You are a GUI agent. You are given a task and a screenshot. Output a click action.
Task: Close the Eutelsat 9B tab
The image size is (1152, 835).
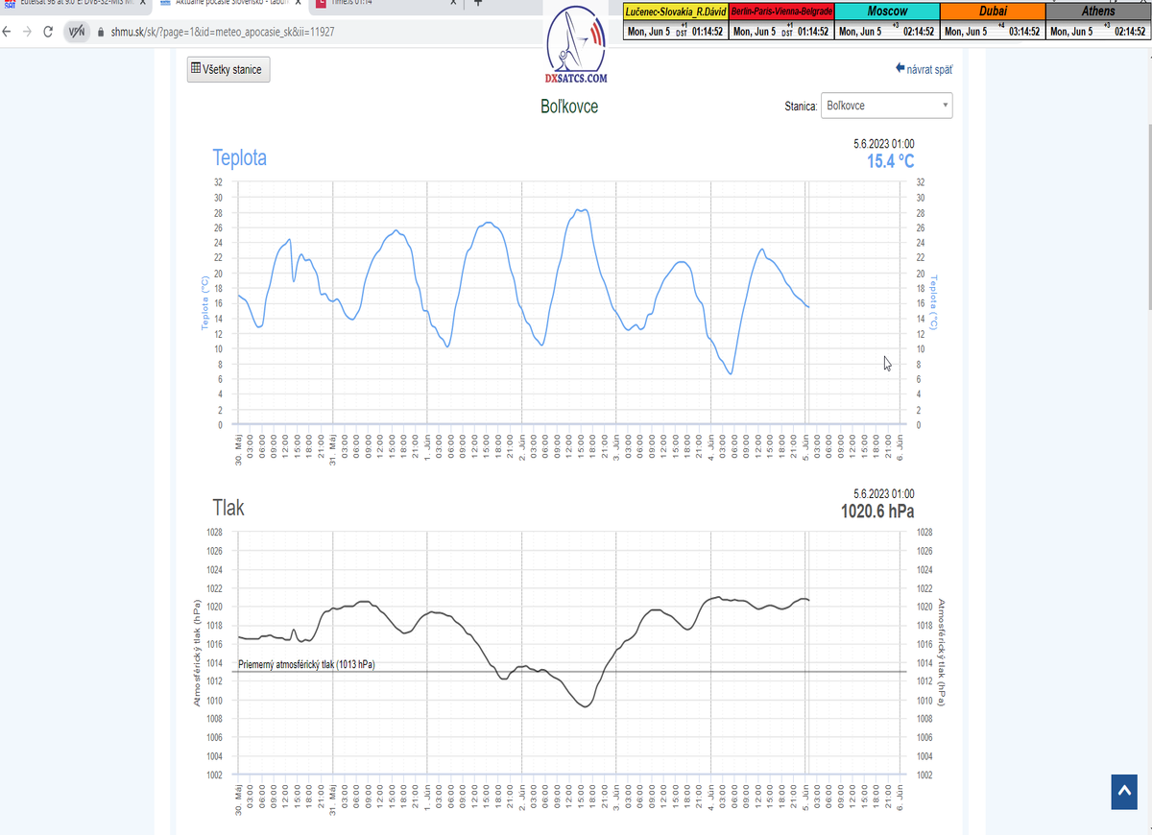click(x=141, y=4)
